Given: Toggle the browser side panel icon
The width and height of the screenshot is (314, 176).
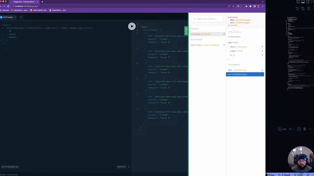Looking at the screenshot, I should 254,6.
